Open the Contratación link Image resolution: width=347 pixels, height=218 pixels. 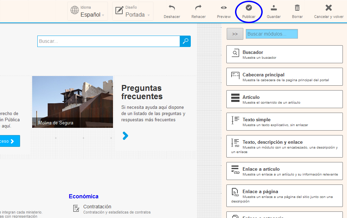coord(97,207)
